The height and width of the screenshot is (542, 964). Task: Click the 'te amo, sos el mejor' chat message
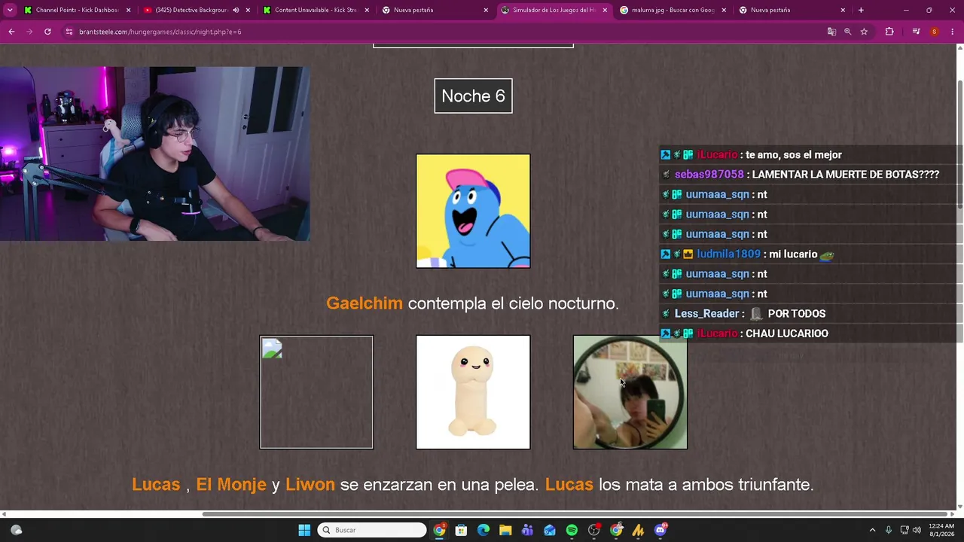[794, 155]
